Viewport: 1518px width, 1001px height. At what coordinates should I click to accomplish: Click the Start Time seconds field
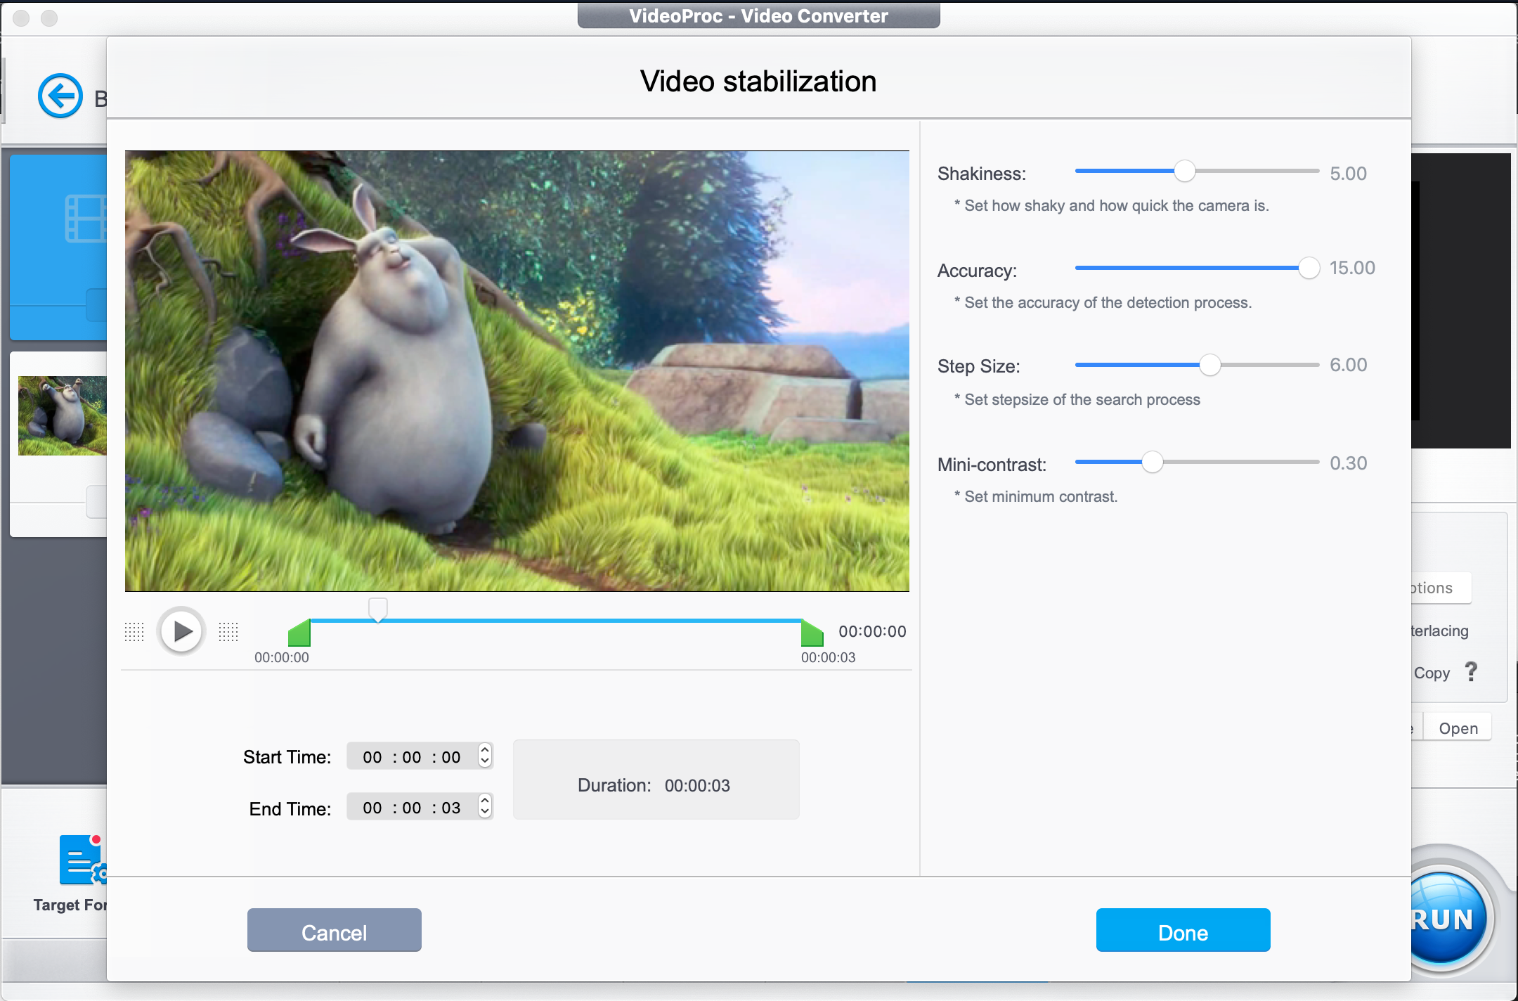pos(451,757)
